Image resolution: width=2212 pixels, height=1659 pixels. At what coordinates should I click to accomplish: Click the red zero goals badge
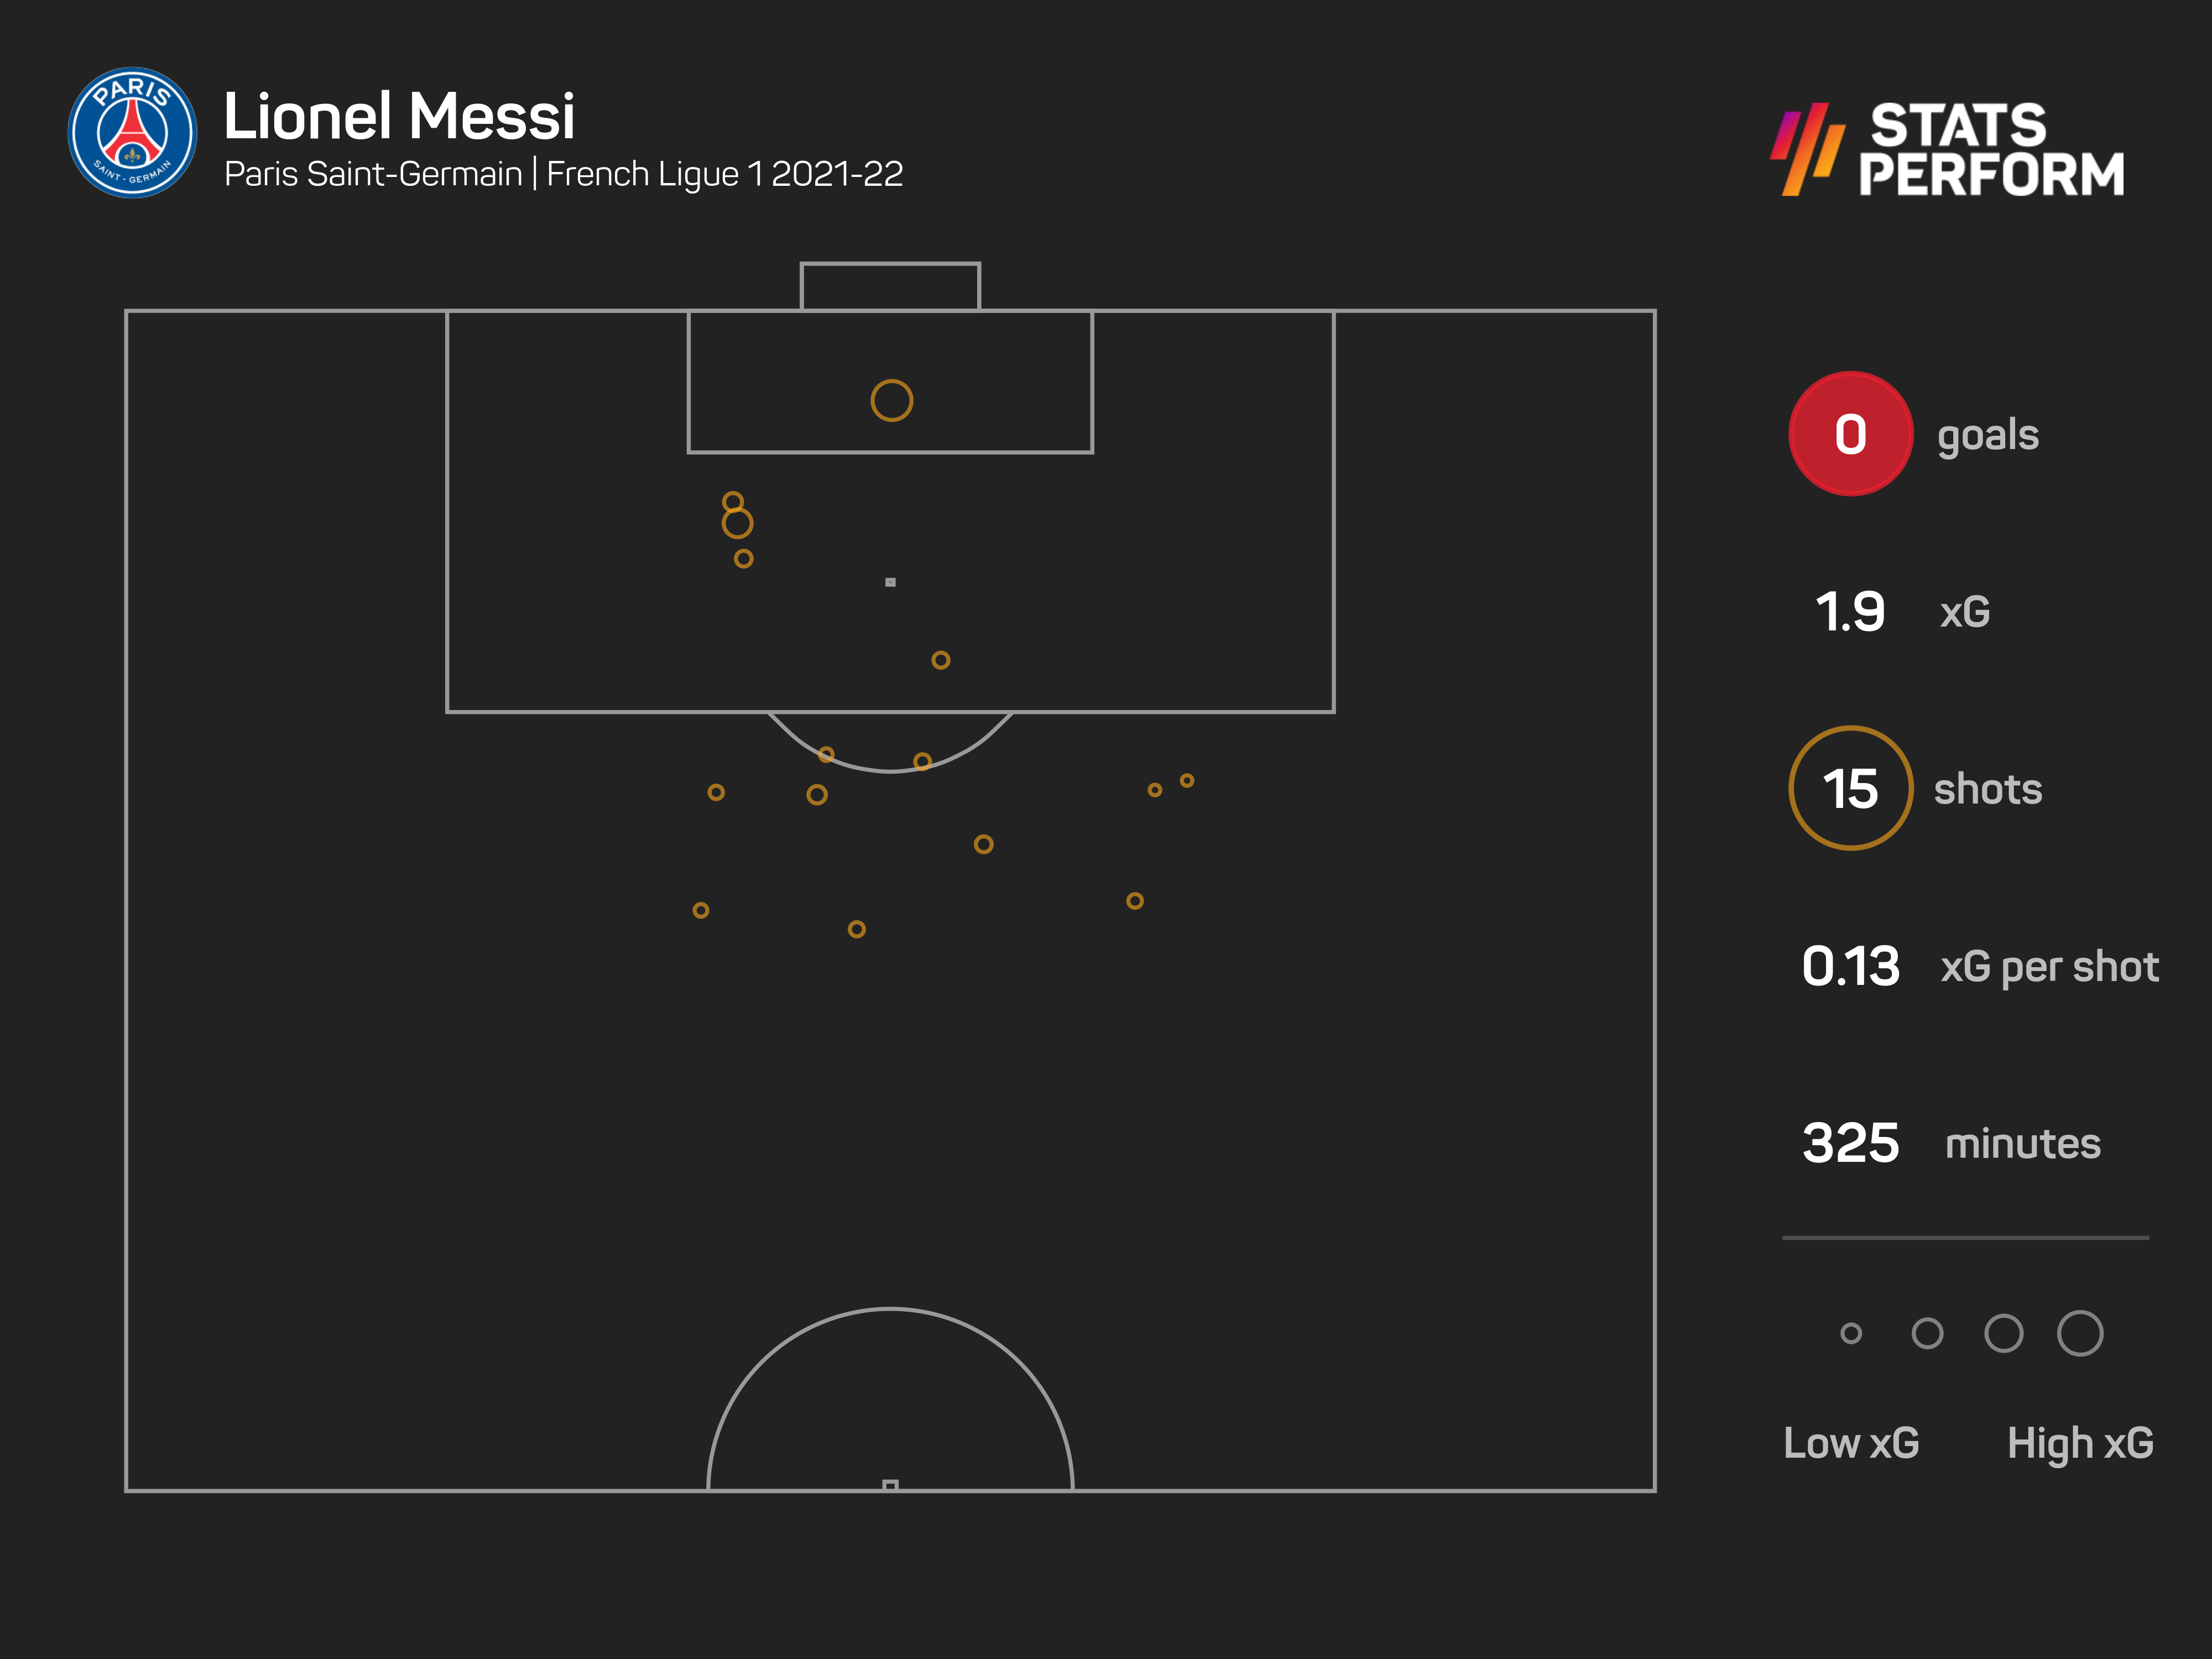click(x=1850, y=434)
